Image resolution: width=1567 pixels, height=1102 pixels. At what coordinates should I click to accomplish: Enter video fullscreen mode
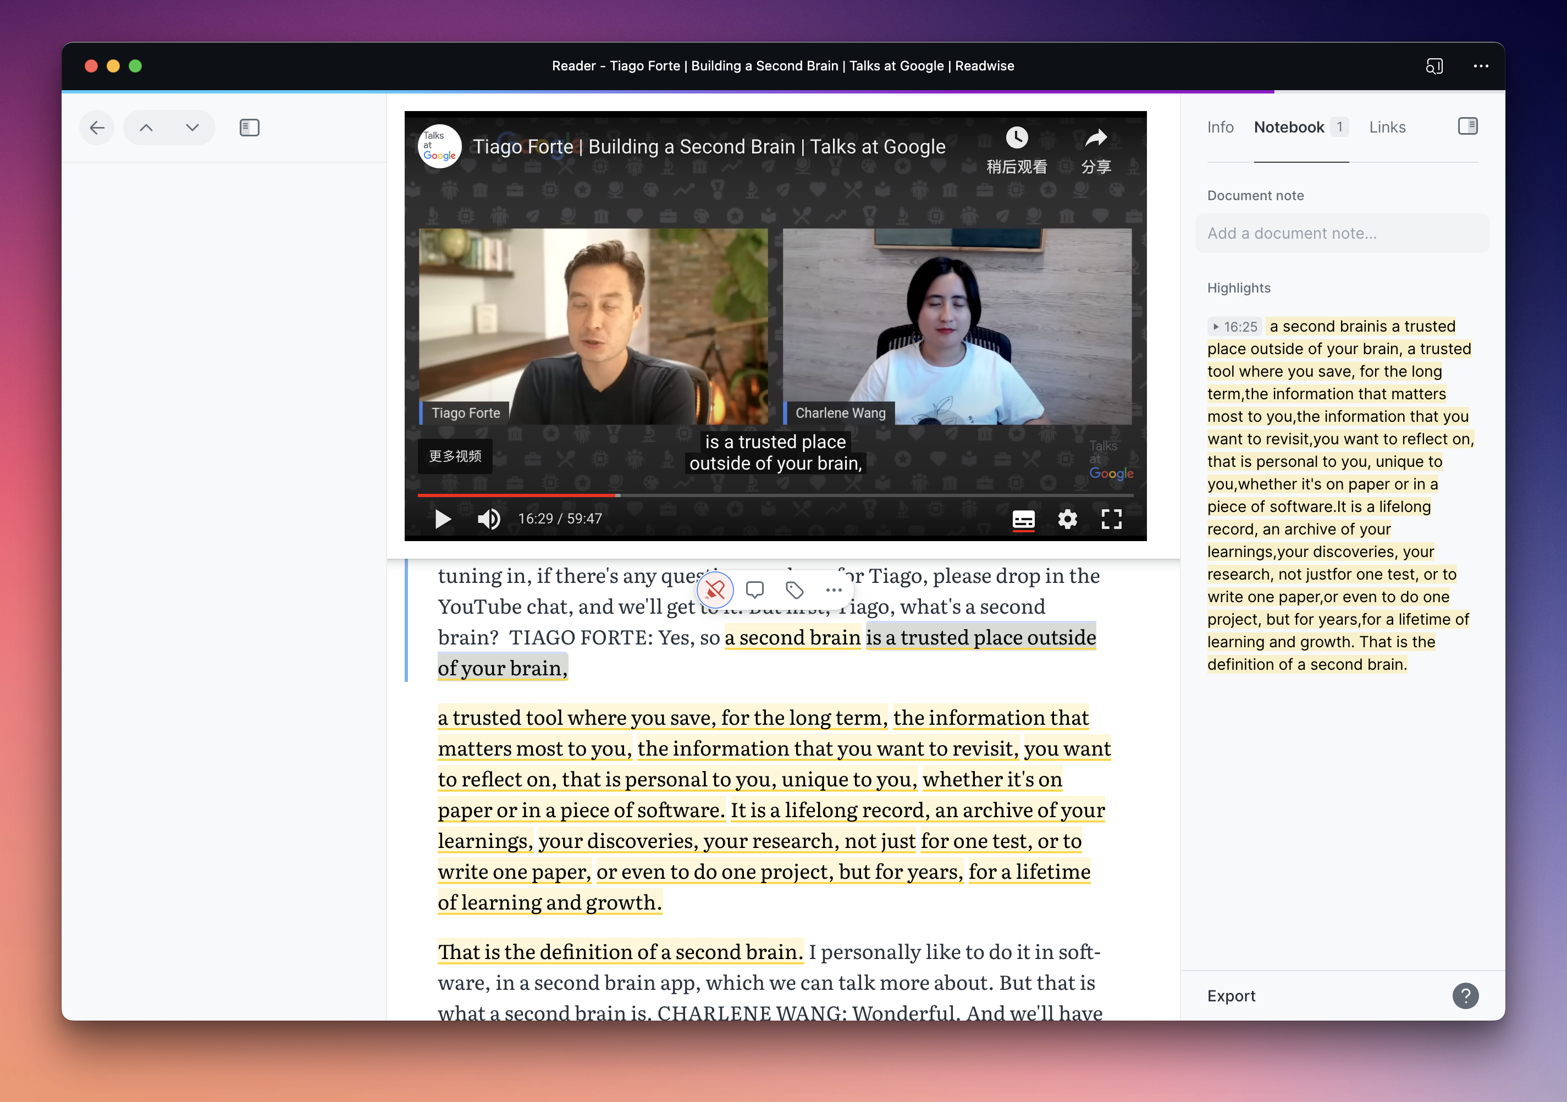1112,519
